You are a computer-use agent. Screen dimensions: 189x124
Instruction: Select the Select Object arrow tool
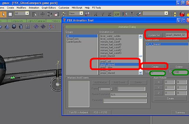3,14
